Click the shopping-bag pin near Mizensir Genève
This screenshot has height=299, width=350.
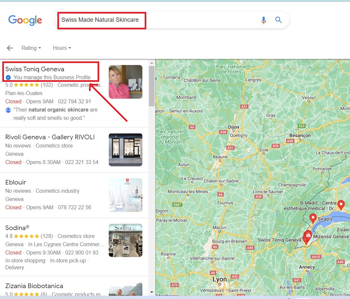(x=308, y=235)
